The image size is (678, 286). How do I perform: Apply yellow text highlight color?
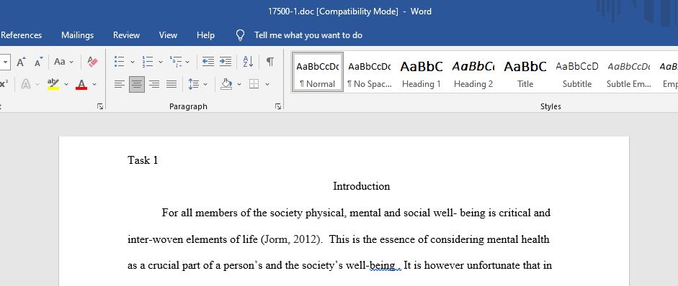click(x=53, y=84)
